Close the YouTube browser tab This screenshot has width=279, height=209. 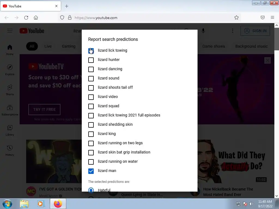56,6
